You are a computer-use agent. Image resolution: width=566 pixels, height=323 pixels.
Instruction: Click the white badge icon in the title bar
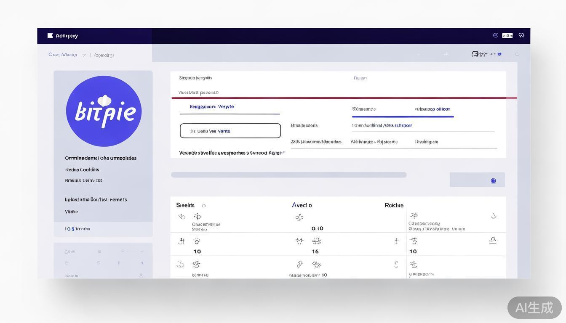tap(507, 36)
